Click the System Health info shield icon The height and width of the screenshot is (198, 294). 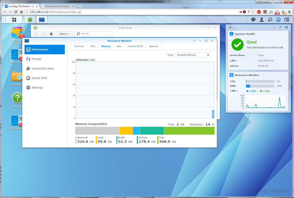[x=231, y=34]
